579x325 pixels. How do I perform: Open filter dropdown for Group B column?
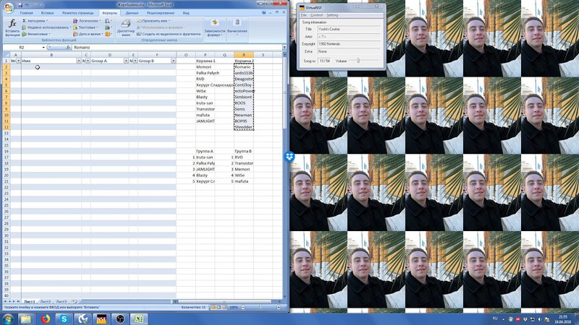[173, 61]
